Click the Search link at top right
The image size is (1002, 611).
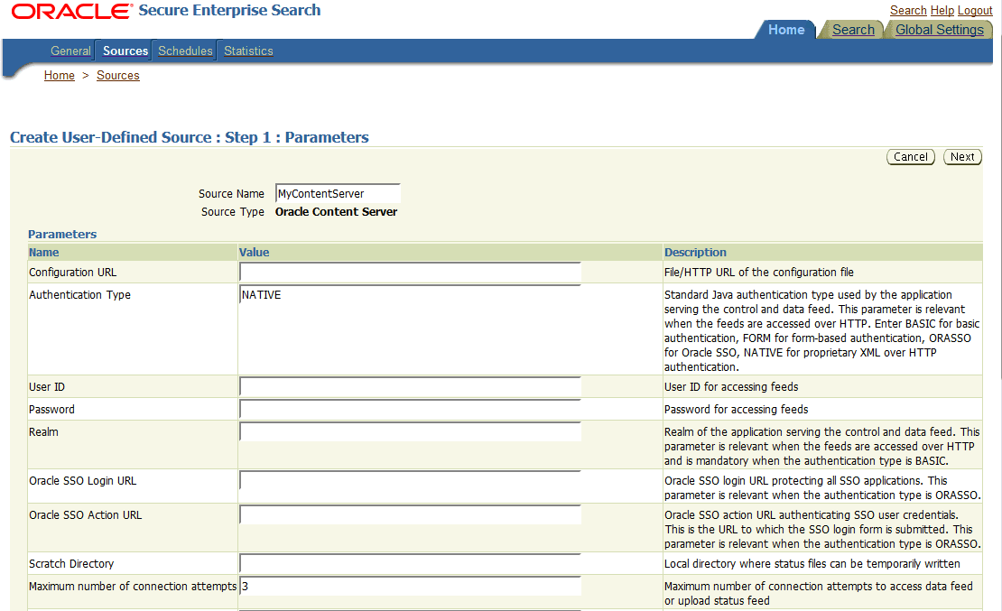tap(908, 10)
